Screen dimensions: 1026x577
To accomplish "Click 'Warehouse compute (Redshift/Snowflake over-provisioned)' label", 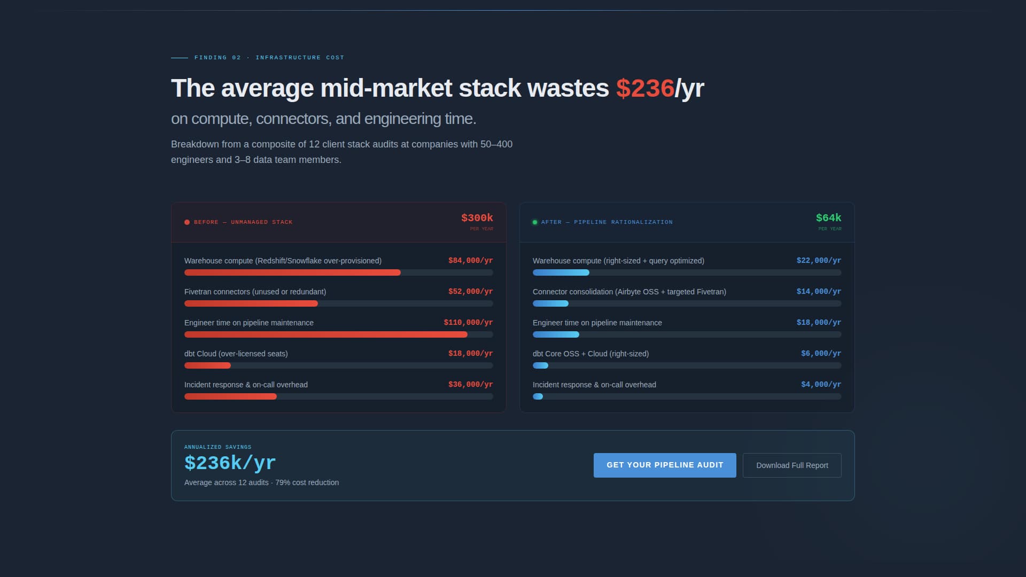I will tap(283, 261).
